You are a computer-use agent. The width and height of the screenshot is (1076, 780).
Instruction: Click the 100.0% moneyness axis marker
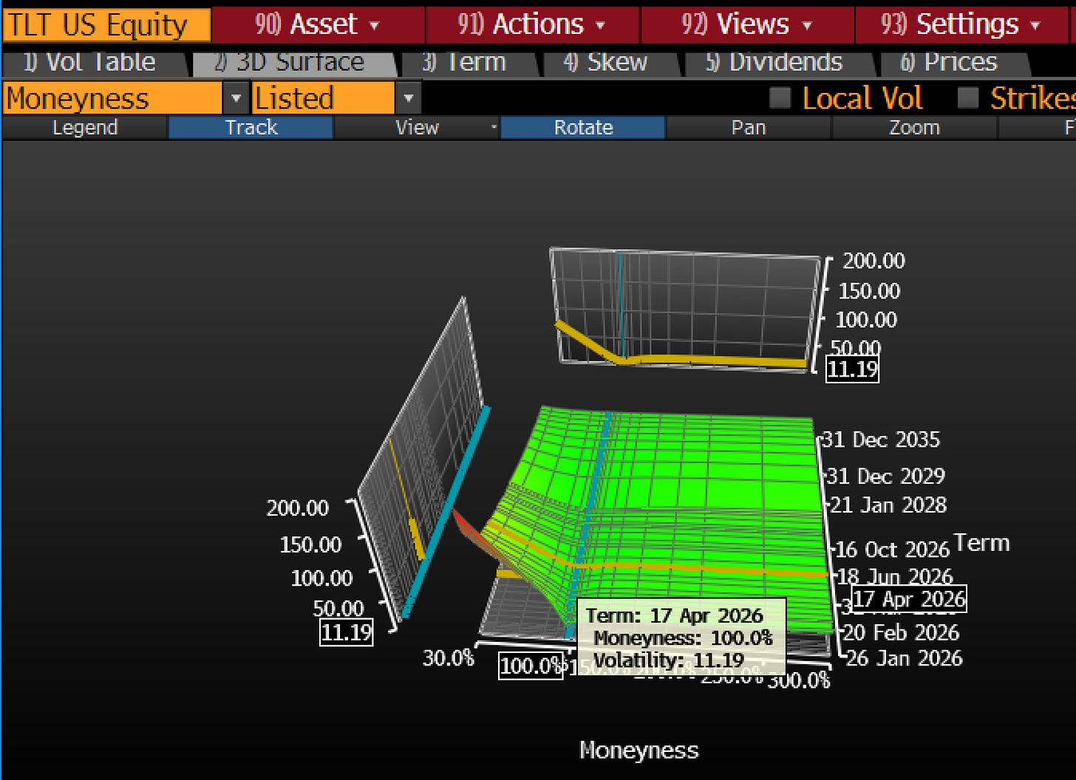point(531,666)
